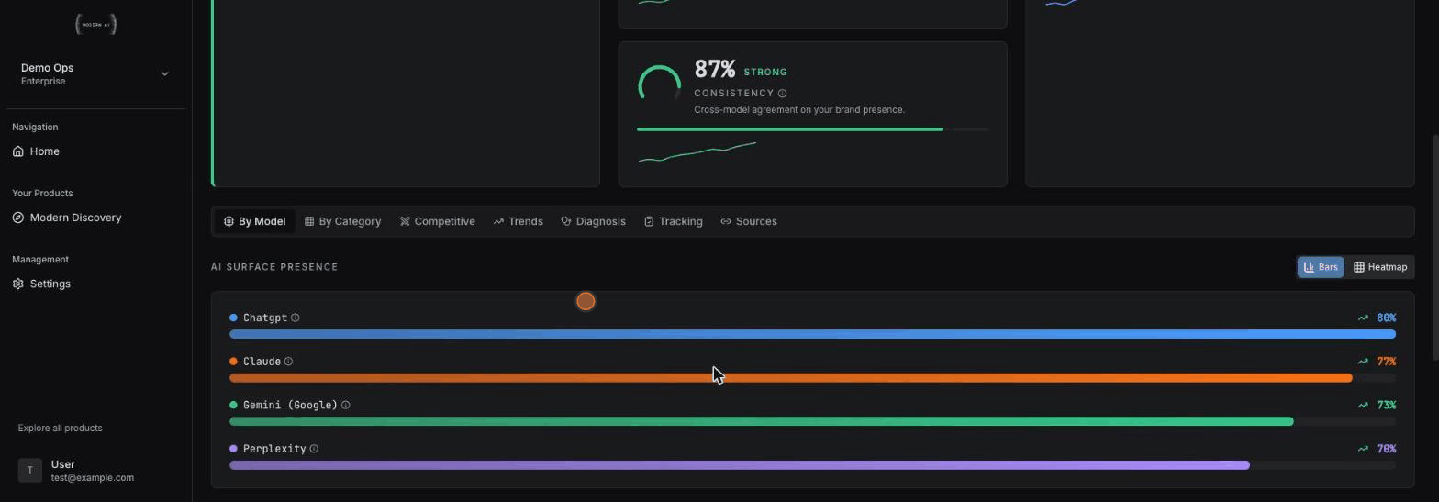This screenshot has width=1439, height=502.
Task: Open the test@example.com user profile
Action: tap(95, 471)
